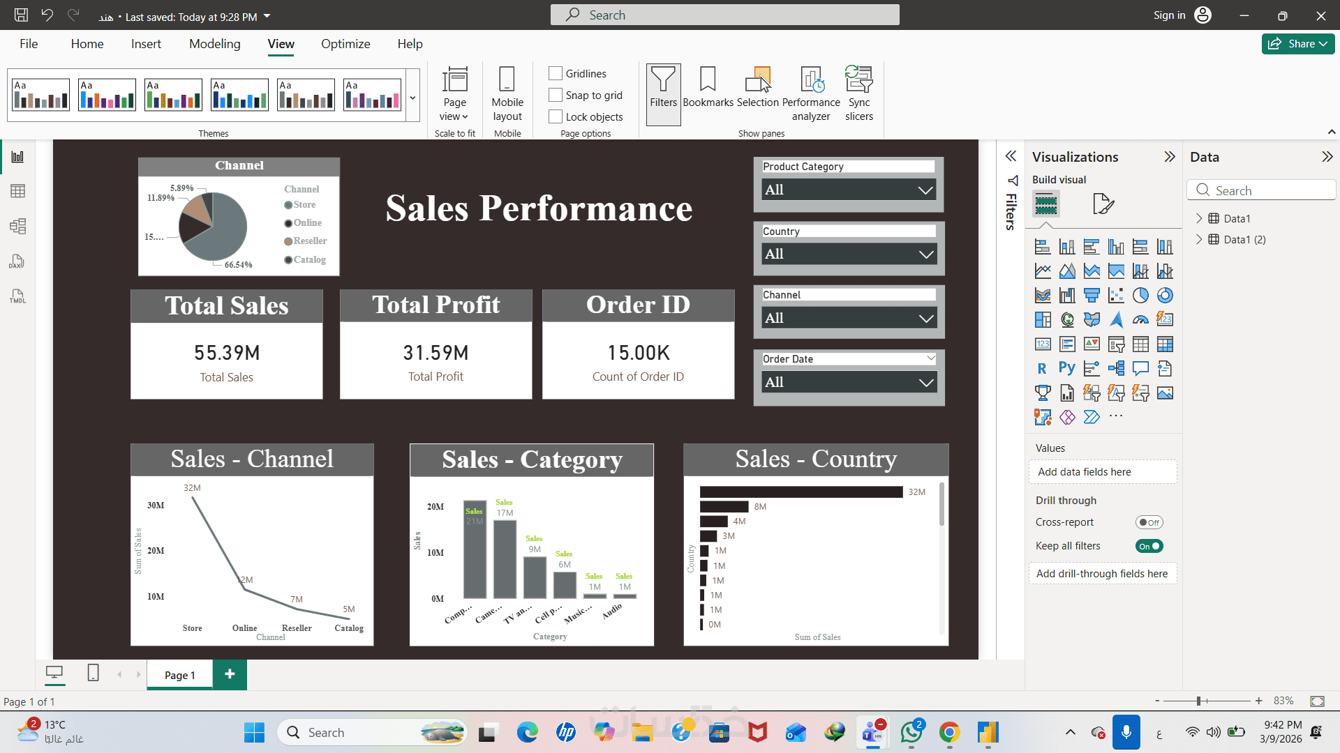Enable the Snap to grid checkbox
This screenshot has height=753, width=1340.
[556, 95]
